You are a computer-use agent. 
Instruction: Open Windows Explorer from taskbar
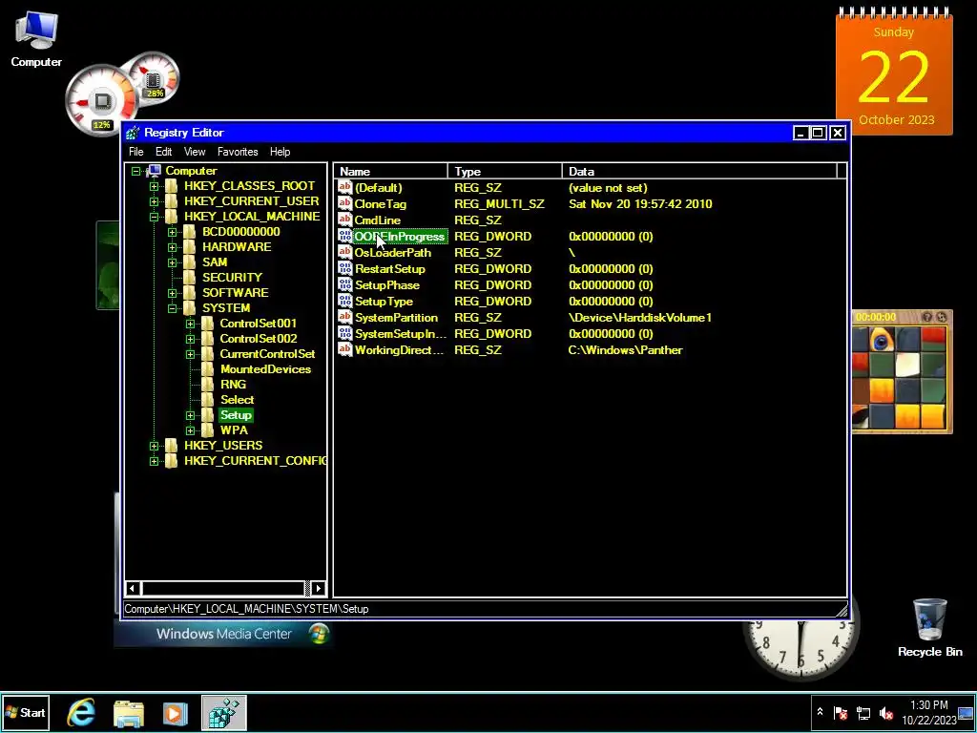[129, 712]
